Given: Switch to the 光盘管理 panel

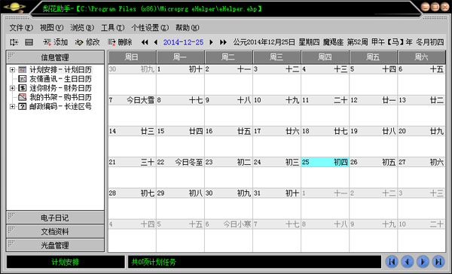Looking at the screenshot, I should click(55, 245).
